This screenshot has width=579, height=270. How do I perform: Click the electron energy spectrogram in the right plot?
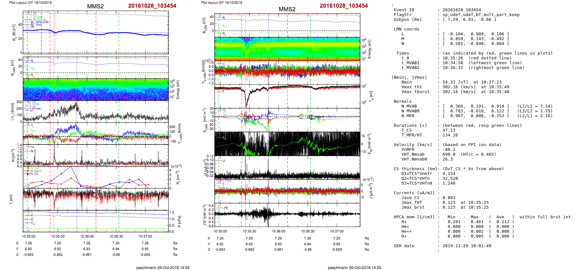point(287,49)
